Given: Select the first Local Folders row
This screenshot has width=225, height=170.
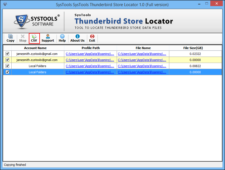Looking at the screenshot, I should pos(37,66).
